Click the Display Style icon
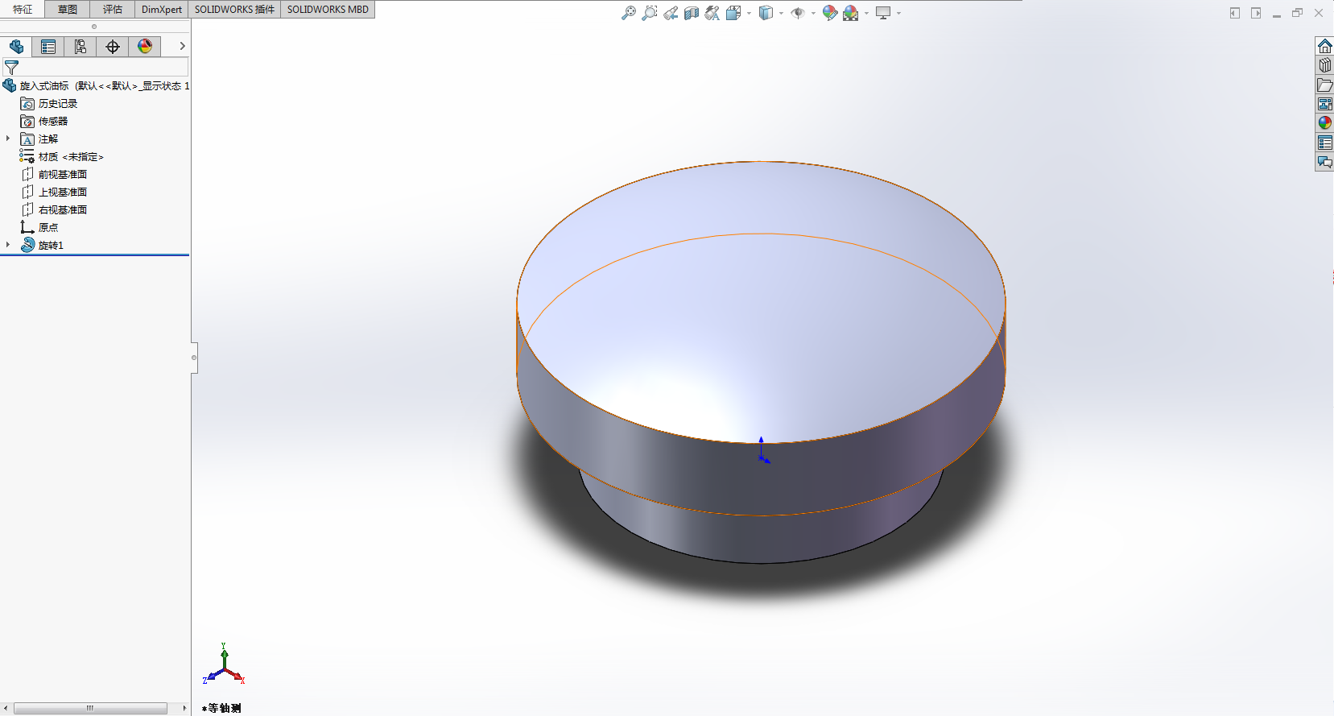The image size is (1334, 716). point(766,13)
